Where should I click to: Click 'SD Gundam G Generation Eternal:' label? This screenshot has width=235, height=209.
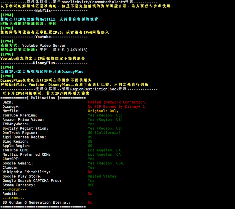[36, 203]
